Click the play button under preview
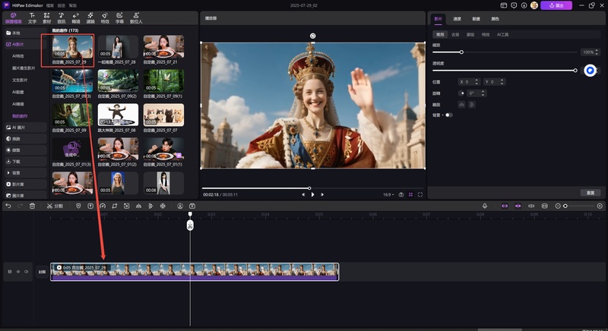608x331 pixels. 312,194
